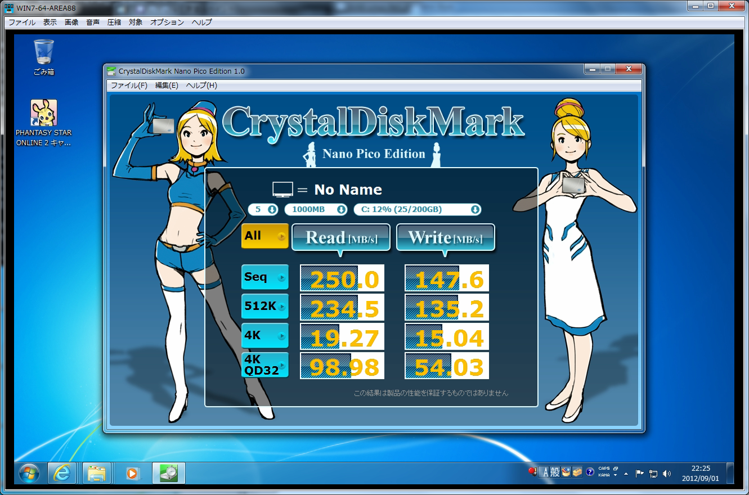
Task: Start the 4K QD32 benchmark button
Action: [265, 365]
